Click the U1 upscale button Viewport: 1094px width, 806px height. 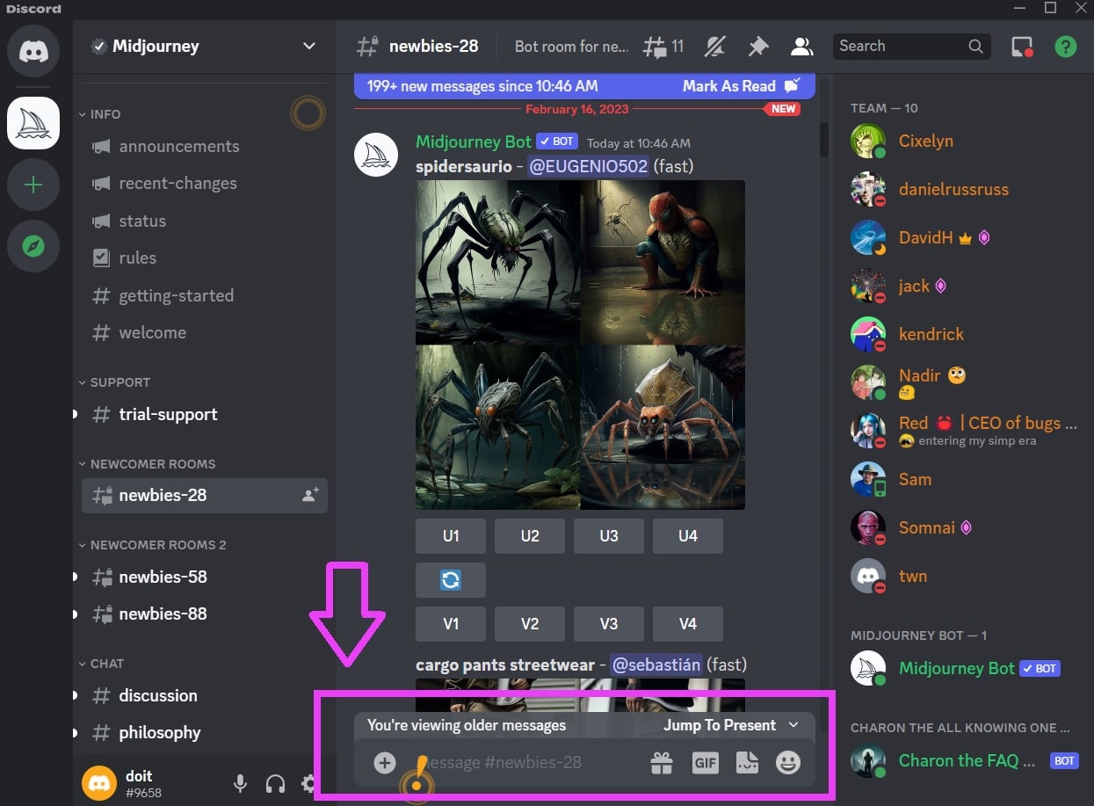[x=451, y=535]
